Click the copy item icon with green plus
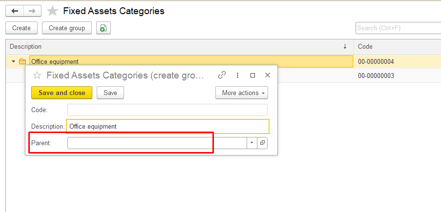 point(103,28)
